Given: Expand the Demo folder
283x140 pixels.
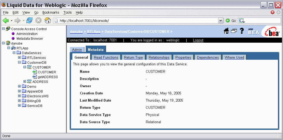Looking at the screenshot, I should click(x=19, y=86).
